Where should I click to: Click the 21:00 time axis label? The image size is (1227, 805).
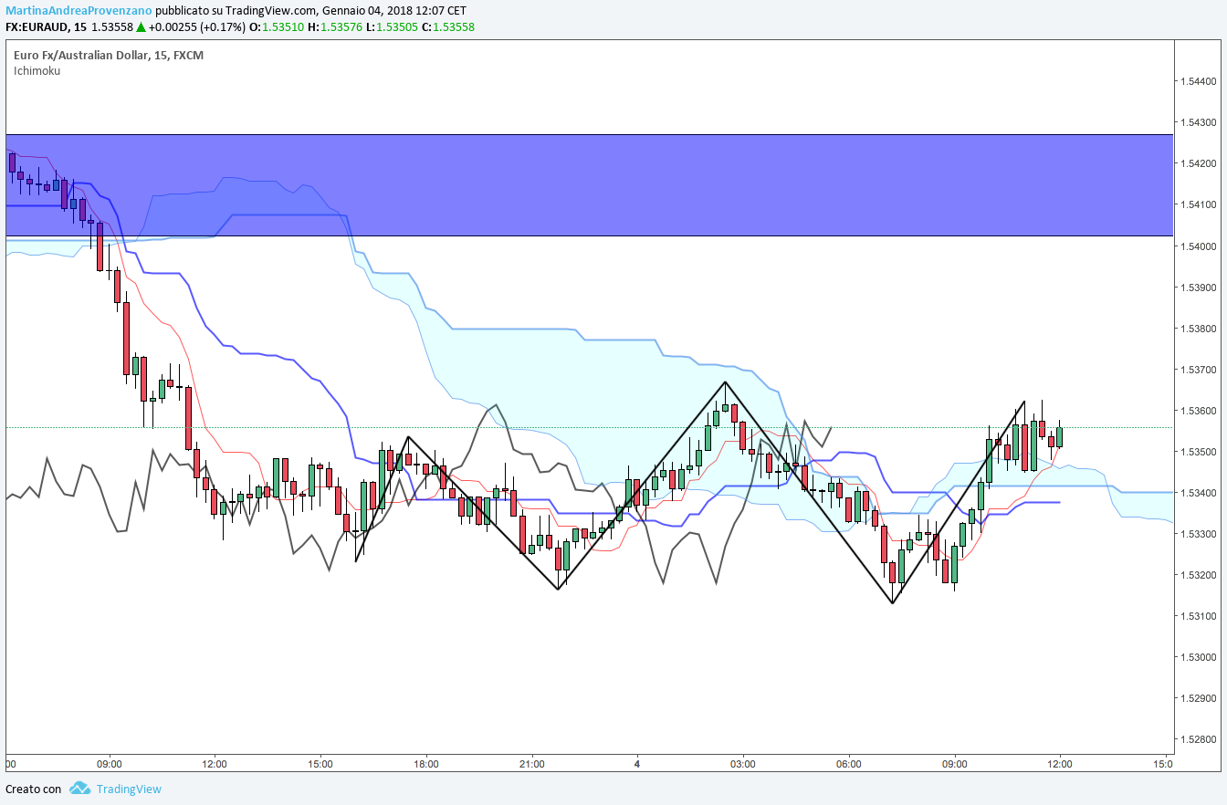point(531,762)
